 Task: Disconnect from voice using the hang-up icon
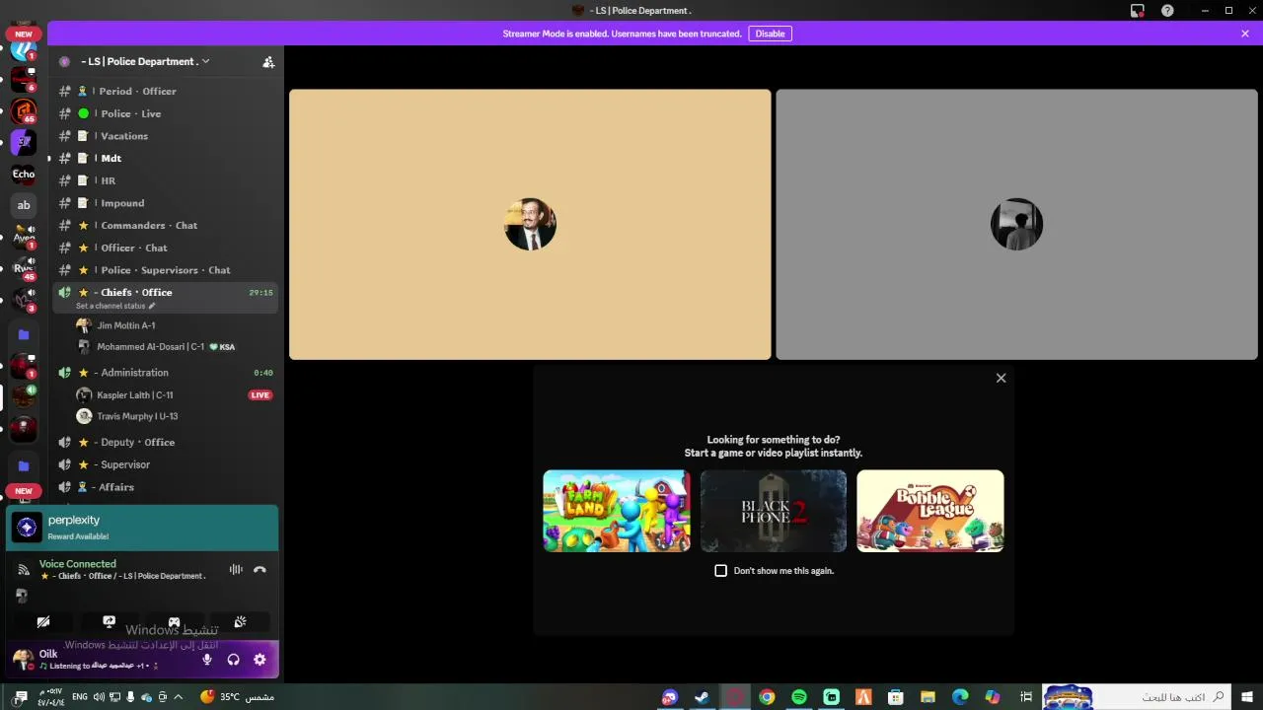pyautogui.click(x=260, y=569)
